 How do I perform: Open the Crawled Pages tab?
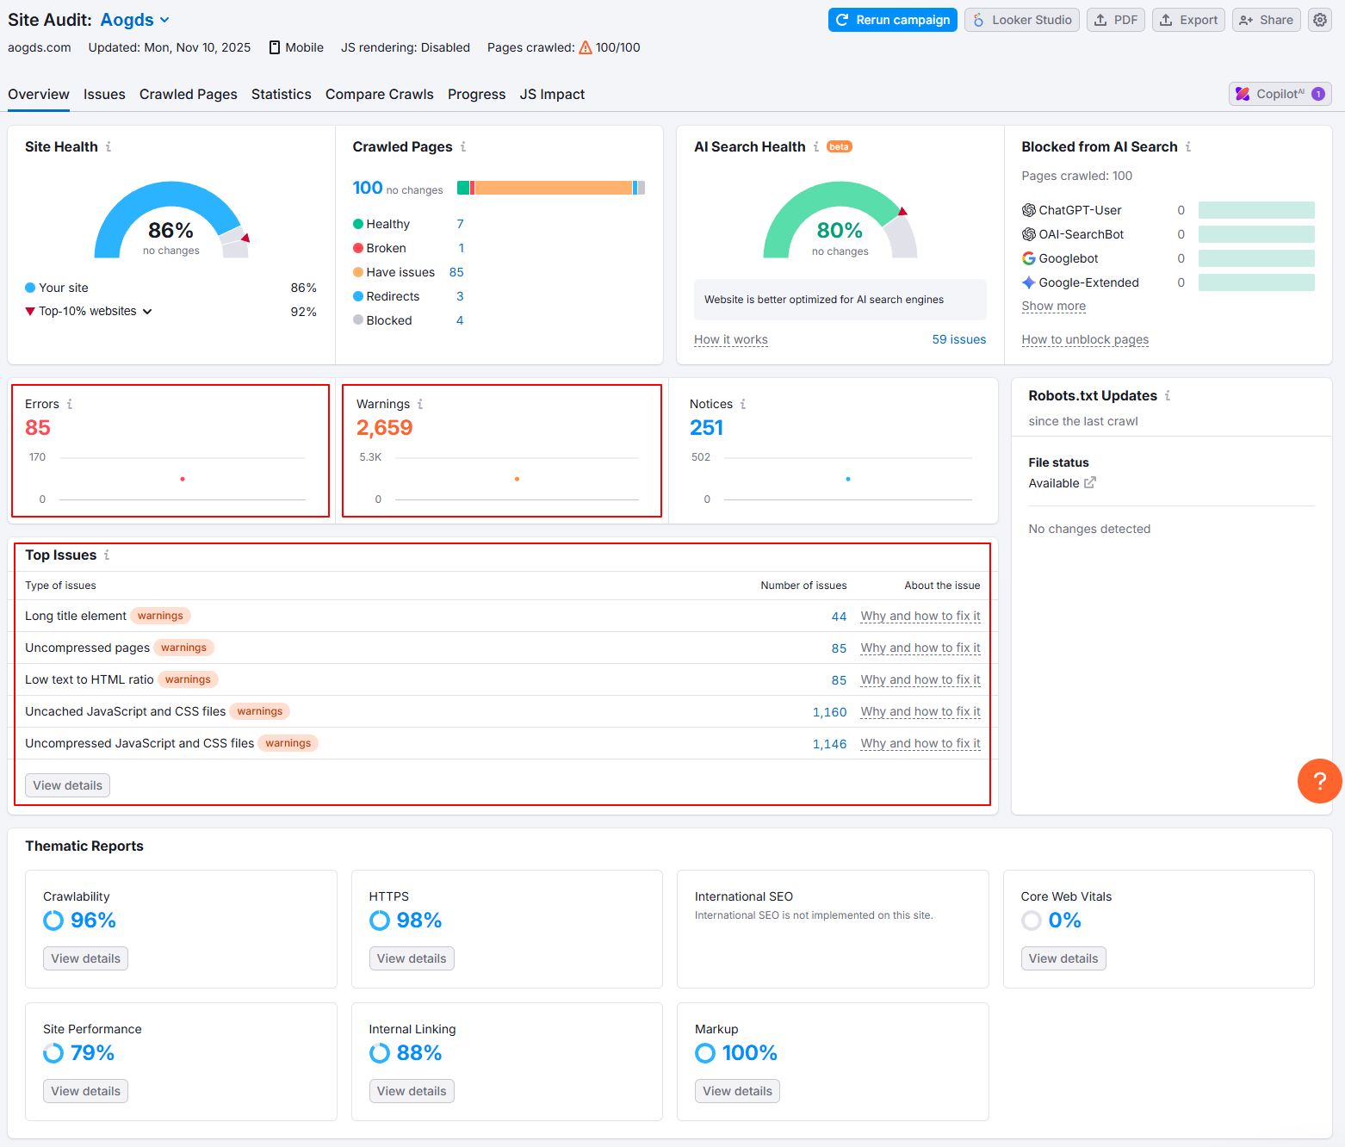(188, 95)
